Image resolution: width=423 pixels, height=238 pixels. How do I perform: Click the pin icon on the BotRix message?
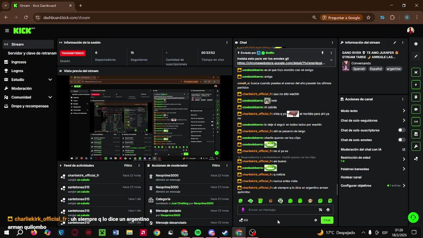322,53
